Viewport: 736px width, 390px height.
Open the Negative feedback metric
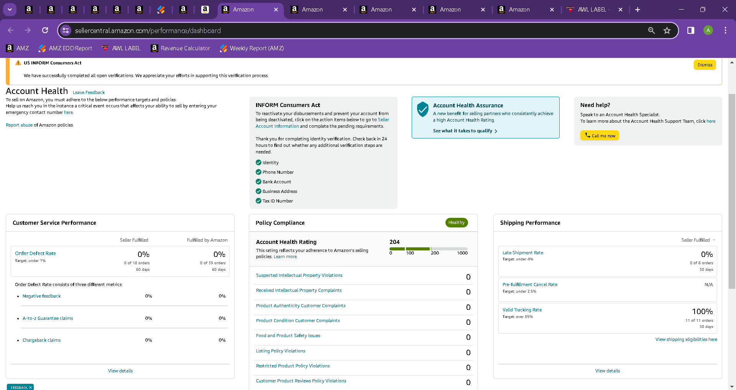point(41,296)
